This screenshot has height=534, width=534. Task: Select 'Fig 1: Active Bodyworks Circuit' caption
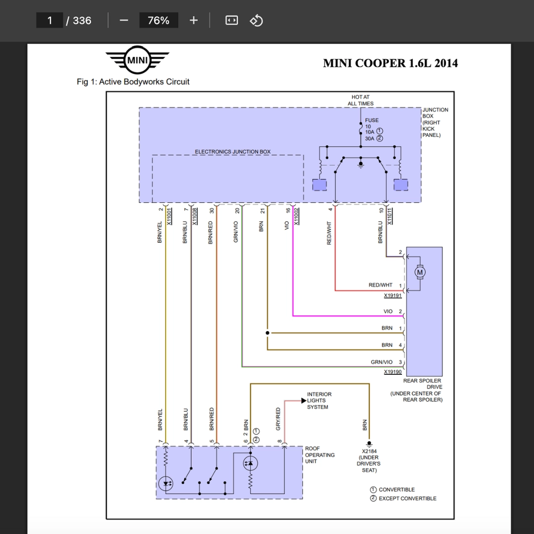pyautogui.click(x=133, y=82)
